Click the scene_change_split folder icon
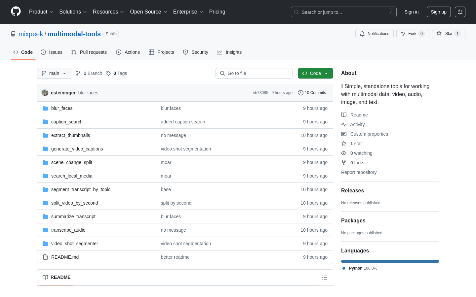The image size is (476, 297). pos(45,162)
